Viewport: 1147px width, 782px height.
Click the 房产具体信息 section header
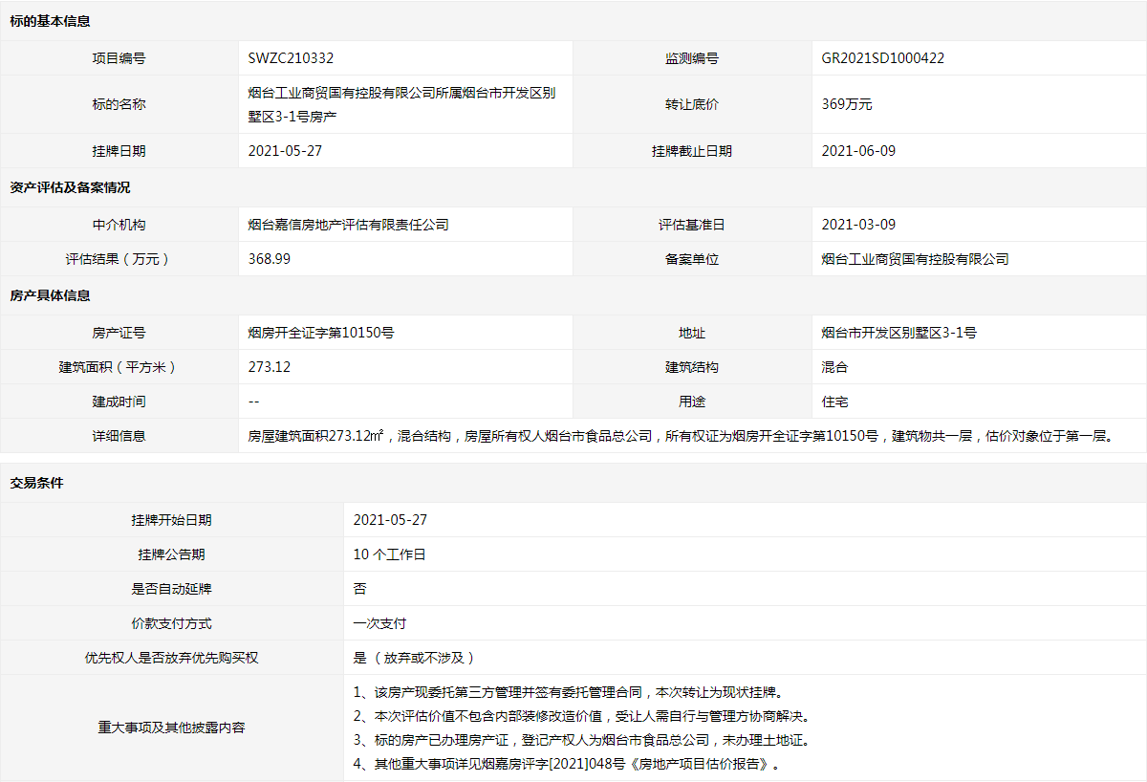click(50, 295)
